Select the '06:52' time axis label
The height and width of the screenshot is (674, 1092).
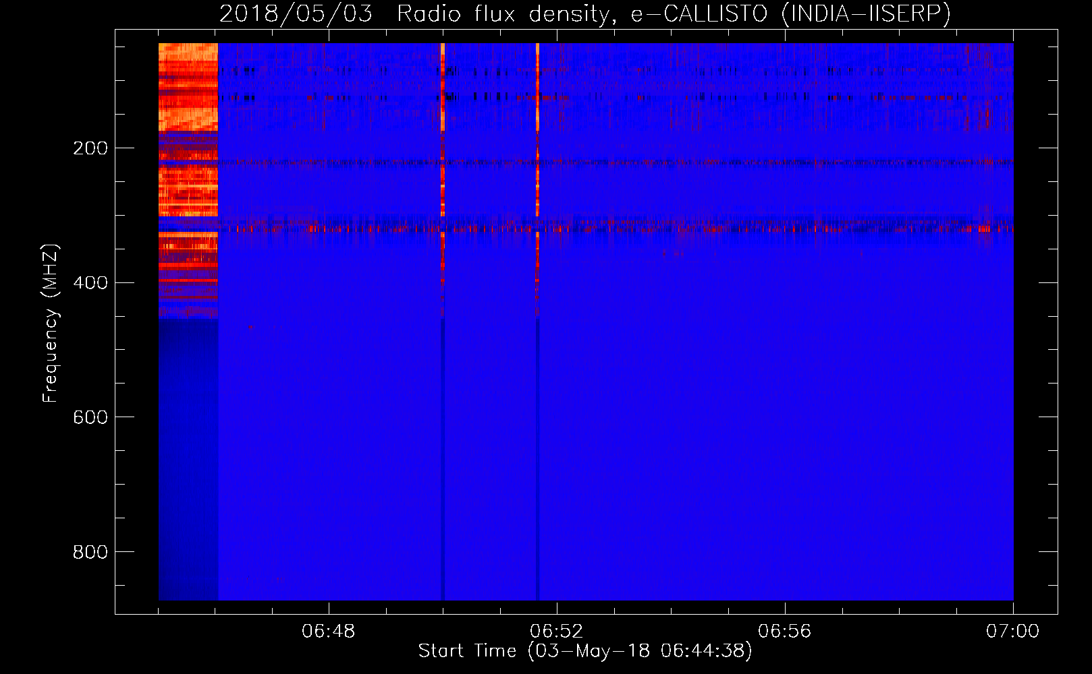pos(557,632)
